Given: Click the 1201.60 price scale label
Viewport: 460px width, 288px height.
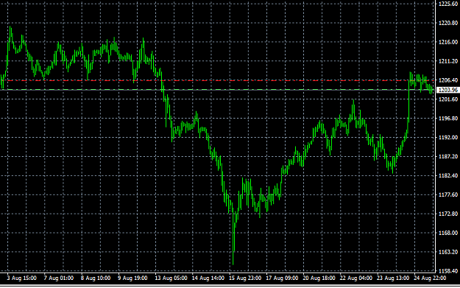Looking at the screenshot, I should click(448, 99).
